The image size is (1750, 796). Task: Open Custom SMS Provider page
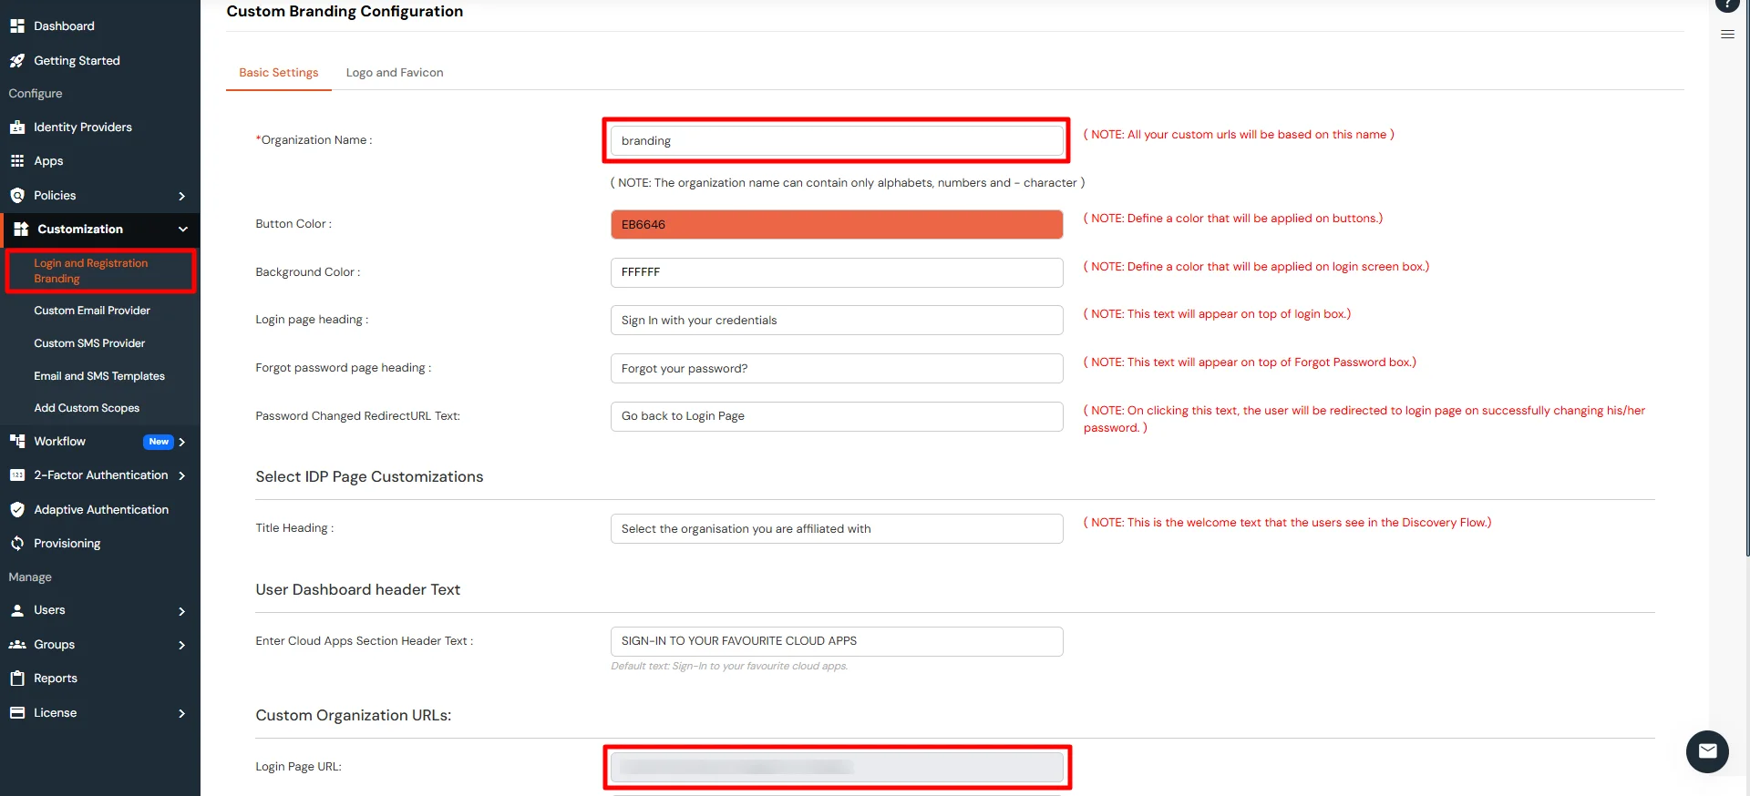click(x=89, y=343)
